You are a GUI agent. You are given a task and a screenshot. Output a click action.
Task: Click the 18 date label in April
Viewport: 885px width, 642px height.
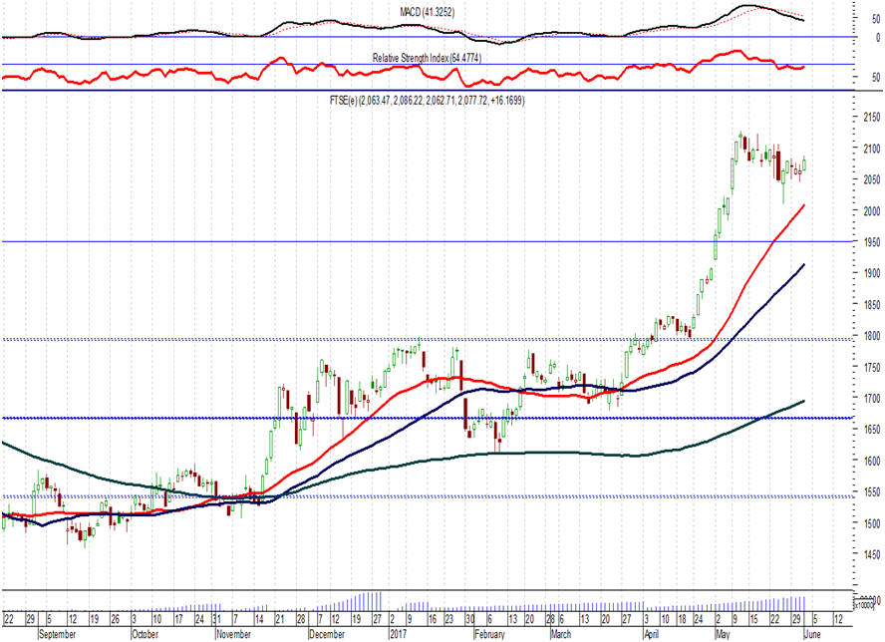pyautogui.click(x=682, y=619)
